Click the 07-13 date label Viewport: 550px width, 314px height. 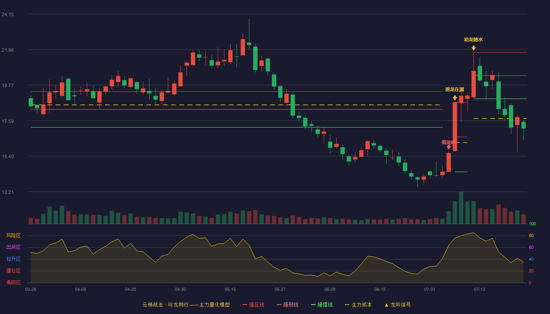click(x=480, y=289)
